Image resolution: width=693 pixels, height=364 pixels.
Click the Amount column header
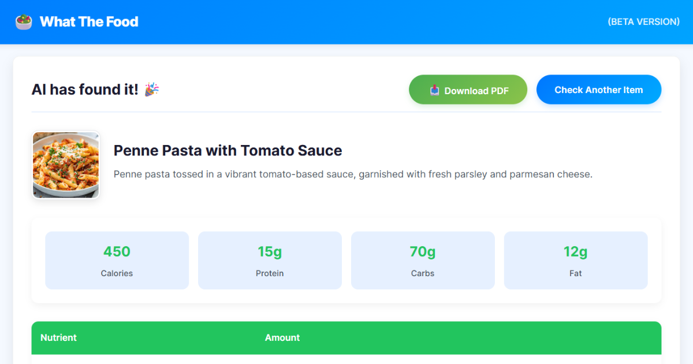pos(282,337)
